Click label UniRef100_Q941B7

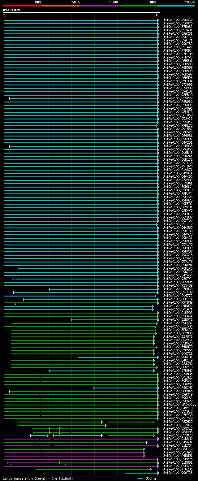pos(178,92)
